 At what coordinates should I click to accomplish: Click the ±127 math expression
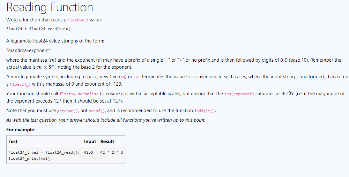[287, 94]
